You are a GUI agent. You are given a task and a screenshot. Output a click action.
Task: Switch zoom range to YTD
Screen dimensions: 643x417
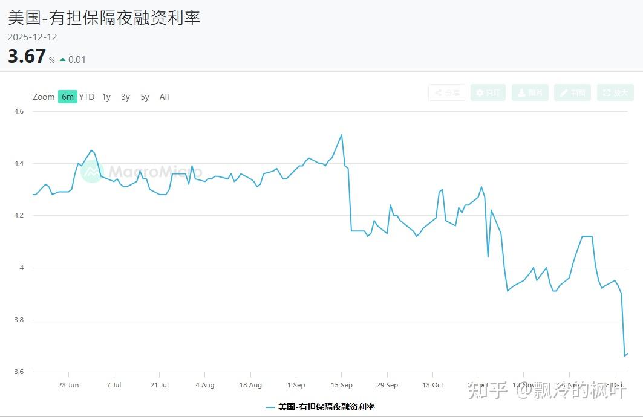[x=87, y=97]
